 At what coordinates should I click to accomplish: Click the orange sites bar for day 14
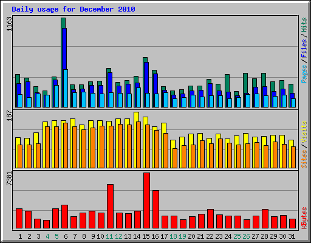pyautogui.click(x=138, y=145)
